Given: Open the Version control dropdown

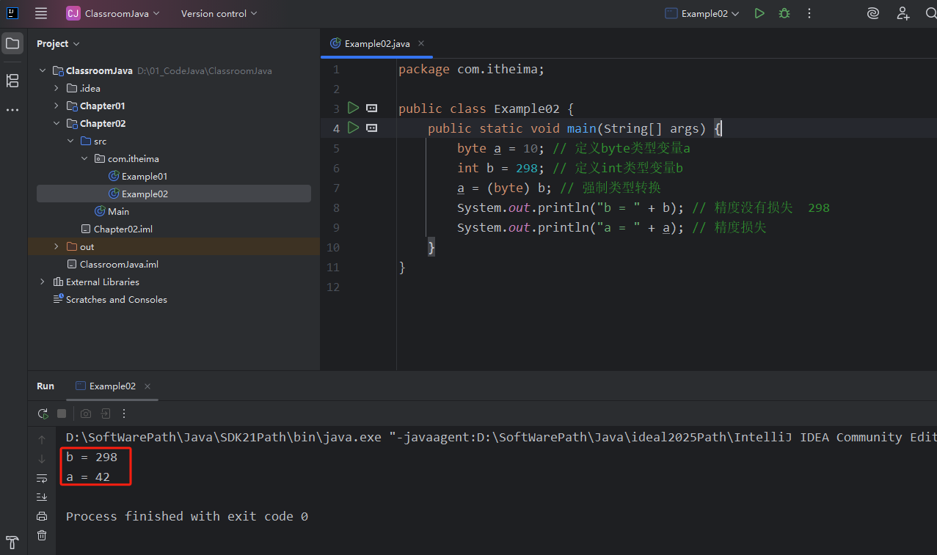Looking at the screenshot, I should point(219,13).
